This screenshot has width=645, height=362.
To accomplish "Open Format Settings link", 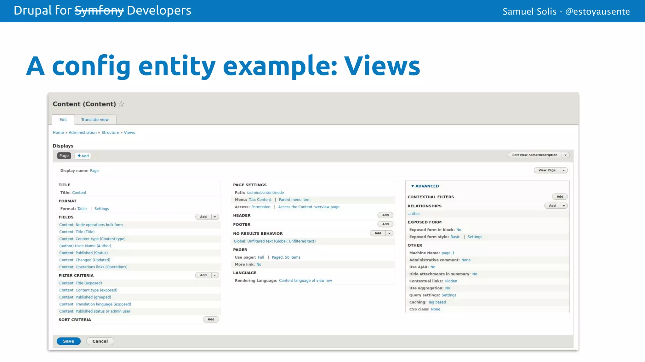I will [x=102, y=209].
